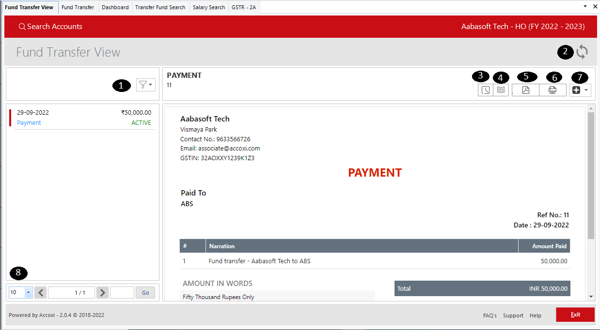Select the 29-09-2022 Payment entry
The image size is (600, 330).
click(x=82, y=118)
